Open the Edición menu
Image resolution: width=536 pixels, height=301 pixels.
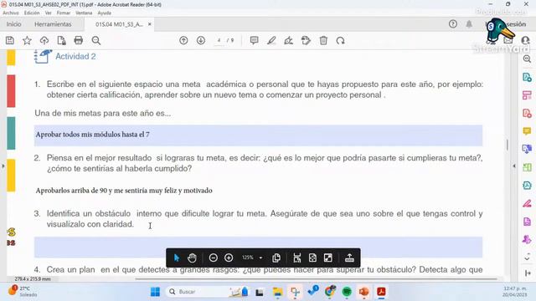pos(32,13)
